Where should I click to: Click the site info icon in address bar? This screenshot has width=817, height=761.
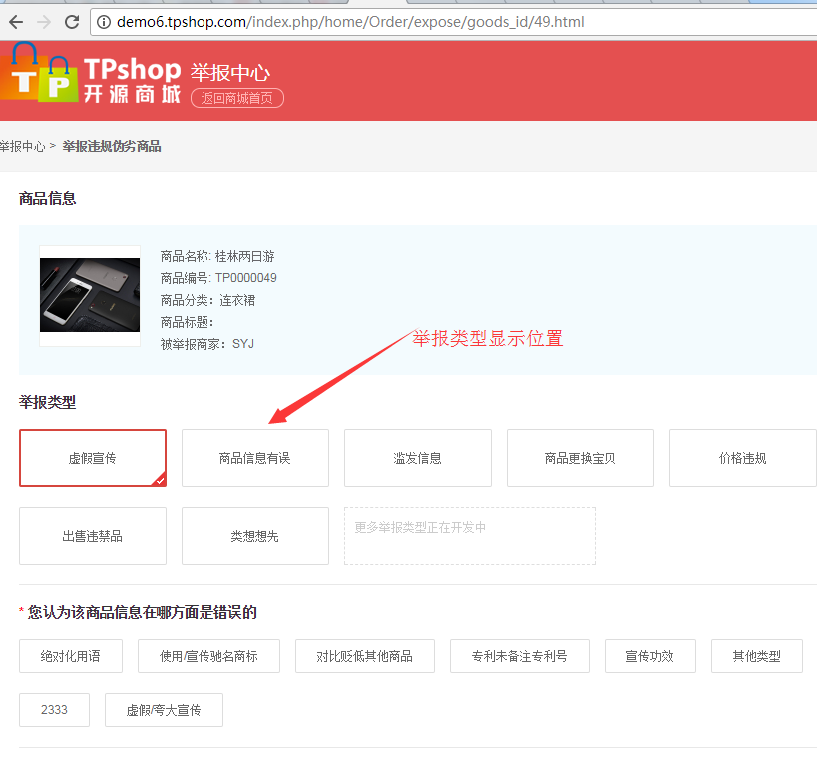tap(104, 22)
